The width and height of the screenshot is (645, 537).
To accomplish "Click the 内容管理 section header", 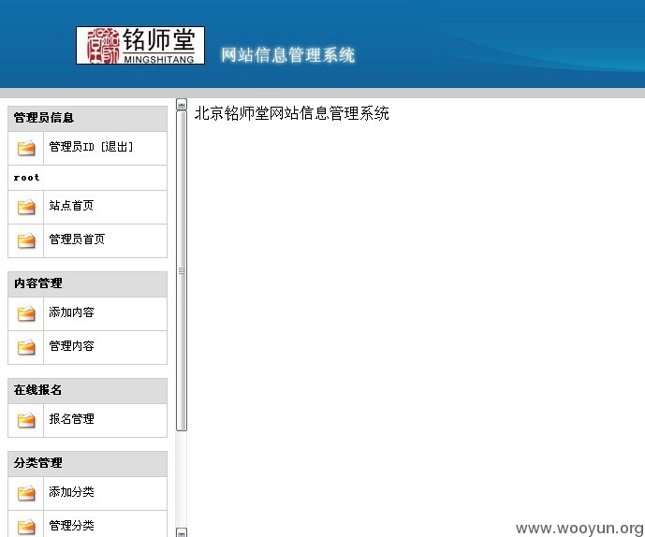I will click(87, 283).
